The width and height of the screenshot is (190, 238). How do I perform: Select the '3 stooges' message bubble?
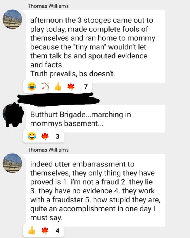tap(95, 46)
